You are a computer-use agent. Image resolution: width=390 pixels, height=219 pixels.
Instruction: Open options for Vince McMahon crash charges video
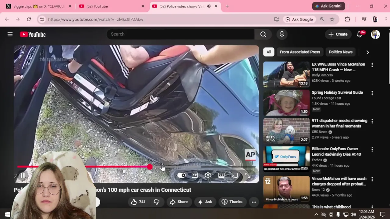372,179
